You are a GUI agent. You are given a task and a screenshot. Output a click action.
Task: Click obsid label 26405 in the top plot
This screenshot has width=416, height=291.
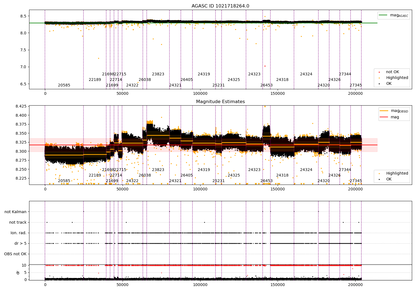(x=187, y=80)
